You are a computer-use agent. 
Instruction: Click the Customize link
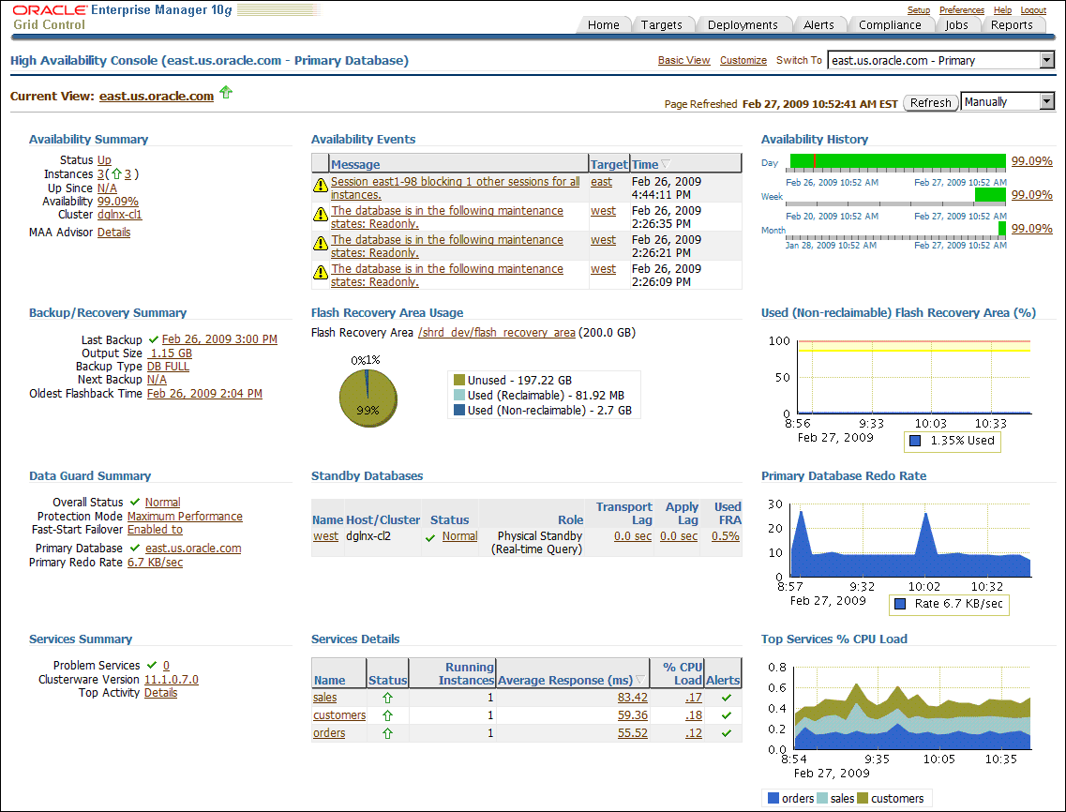[x=743, y=61]
